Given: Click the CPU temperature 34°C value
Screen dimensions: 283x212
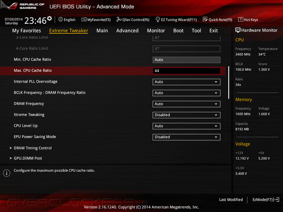Looking at the screenshot, I should 262,54.
